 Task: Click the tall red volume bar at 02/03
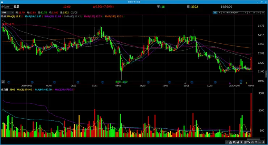tap(251, 115)
